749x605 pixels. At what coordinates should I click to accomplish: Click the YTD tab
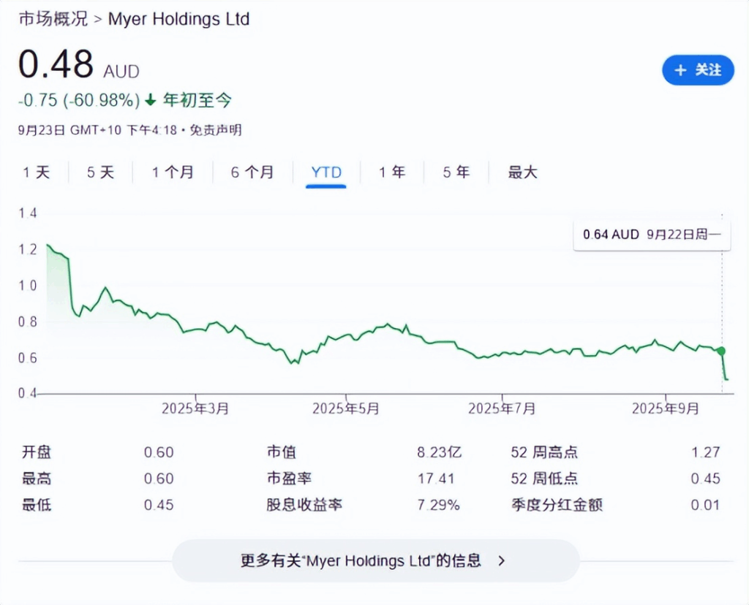[x=326, y=172]
